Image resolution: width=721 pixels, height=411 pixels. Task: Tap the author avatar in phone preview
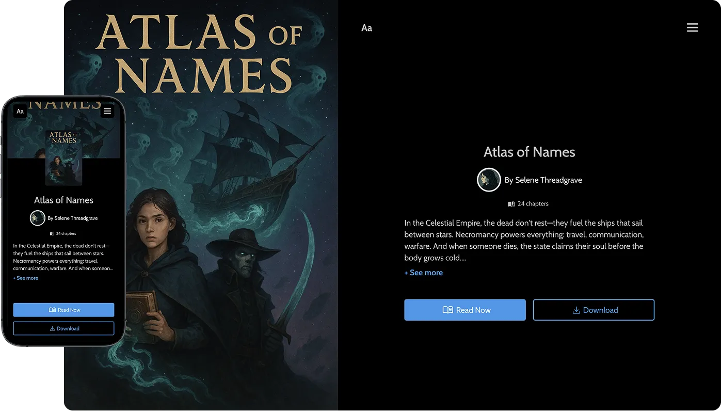tap(38, 218)
